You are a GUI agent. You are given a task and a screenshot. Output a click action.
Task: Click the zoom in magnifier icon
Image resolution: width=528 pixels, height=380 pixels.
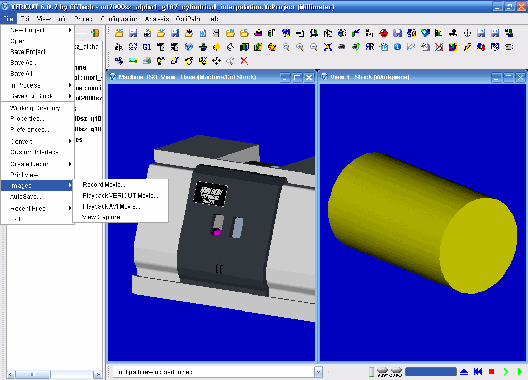click(x=300, y=47)
